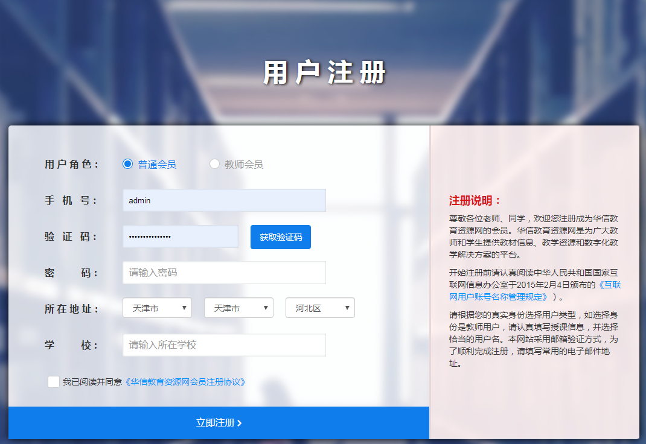
Task: Open the 河北区 district dropdown
Action: click(320, 308)
